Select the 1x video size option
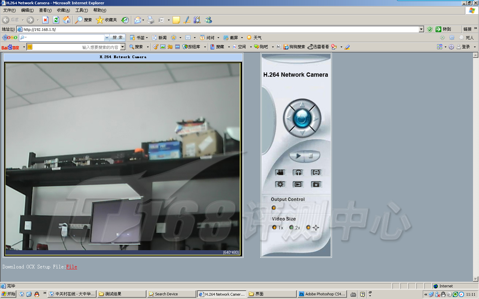 pyautogui.click(x=274, y=228)
